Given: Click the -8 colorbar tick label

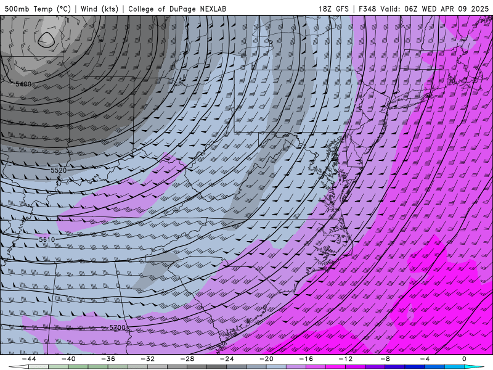Looking at the screenshot, I should point(385,359).
